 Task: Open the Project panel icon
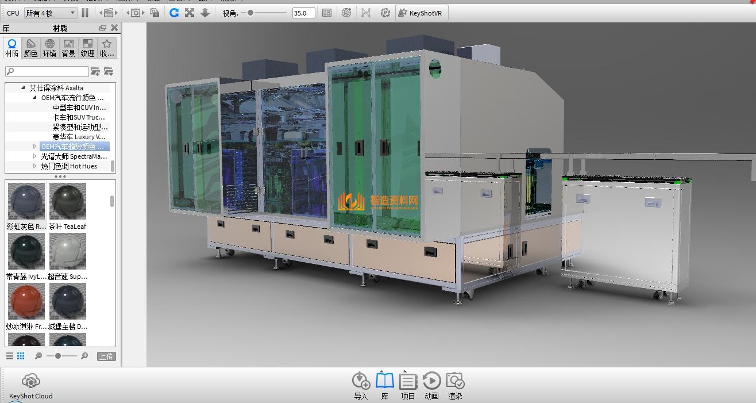(x=408, y=385)
